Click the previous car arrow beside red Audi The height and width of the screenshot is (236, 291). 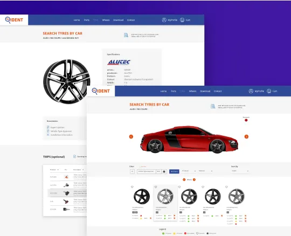(x=131, y=137)
